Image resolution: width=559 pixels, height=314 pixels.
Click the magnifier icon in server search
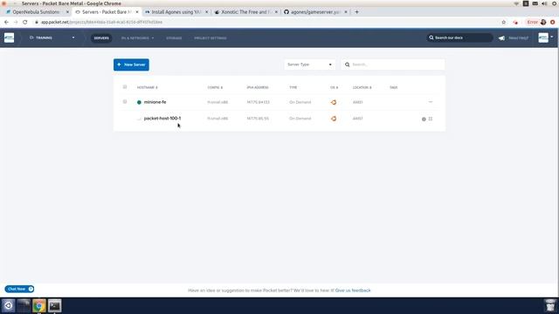(x=348, y=65)
